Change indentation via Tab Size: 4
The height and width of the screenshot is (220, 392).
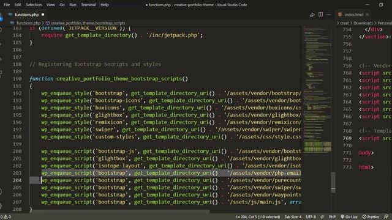pos(293,217)
